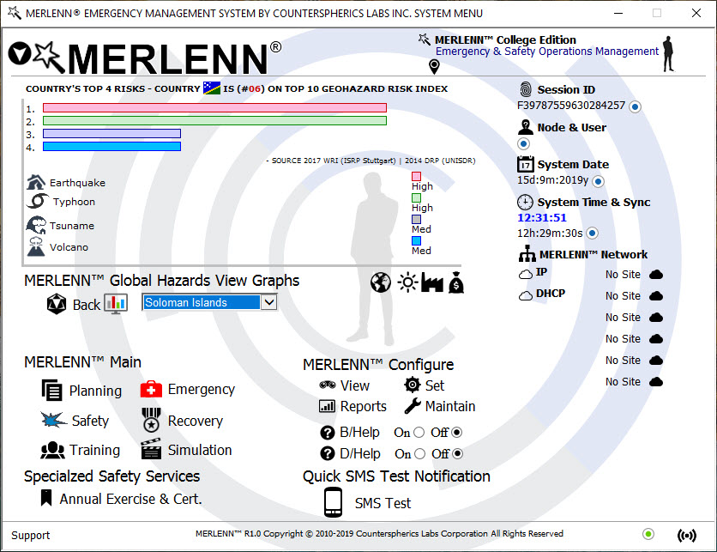Screen dimensions: 717x552
Task: Click the dropdown arrow circle beside MERLENN logo
Action: (x=20, y=53)
